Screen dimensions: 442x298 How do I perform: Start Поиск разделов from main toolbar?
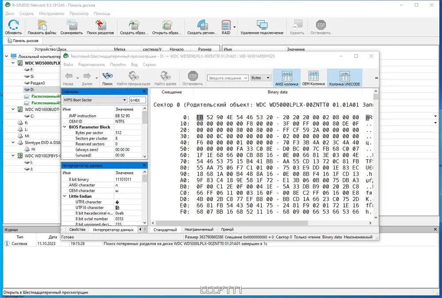[100, 25]
